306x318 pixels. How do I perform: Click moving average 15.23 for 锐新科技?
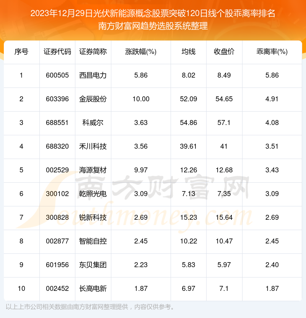click(x=189, y=217)
